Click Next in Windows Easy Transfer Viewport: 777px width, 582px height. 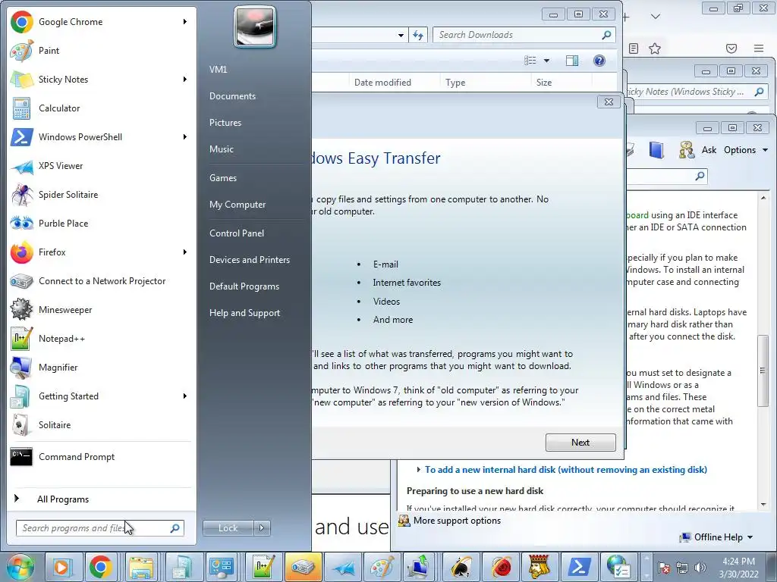tap(580, 443)
